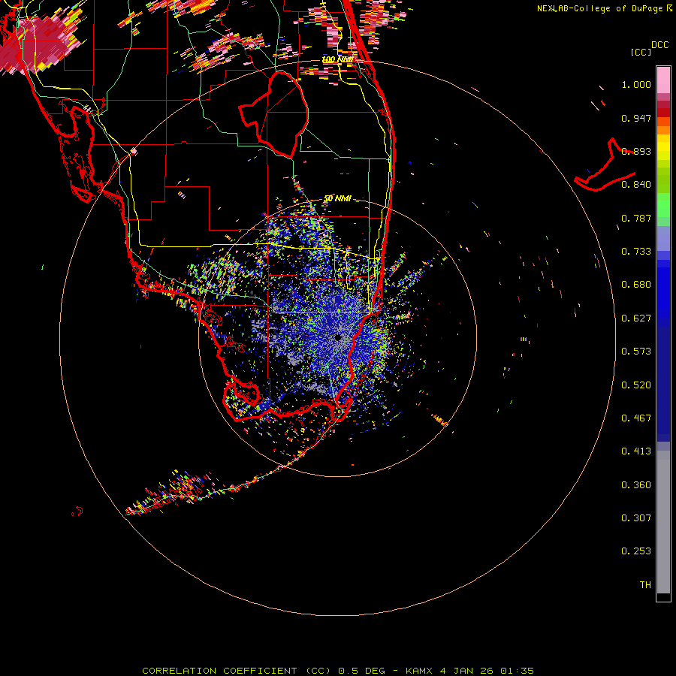
Task: Select the 0.520 legend value
Action: point(636,385)
